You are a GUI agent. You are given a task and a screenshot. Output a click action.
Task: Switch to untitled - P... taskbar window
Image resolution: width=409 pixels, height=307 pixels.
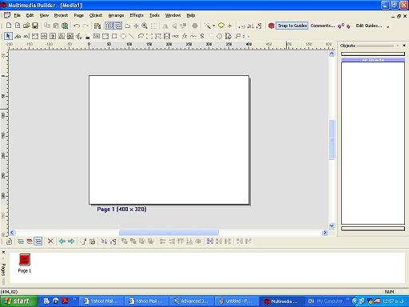click(236, 301)
